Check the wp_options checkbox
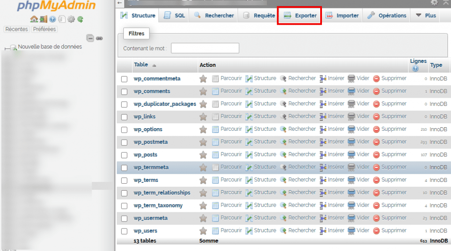The image size is (451, 251). point(124,129)
